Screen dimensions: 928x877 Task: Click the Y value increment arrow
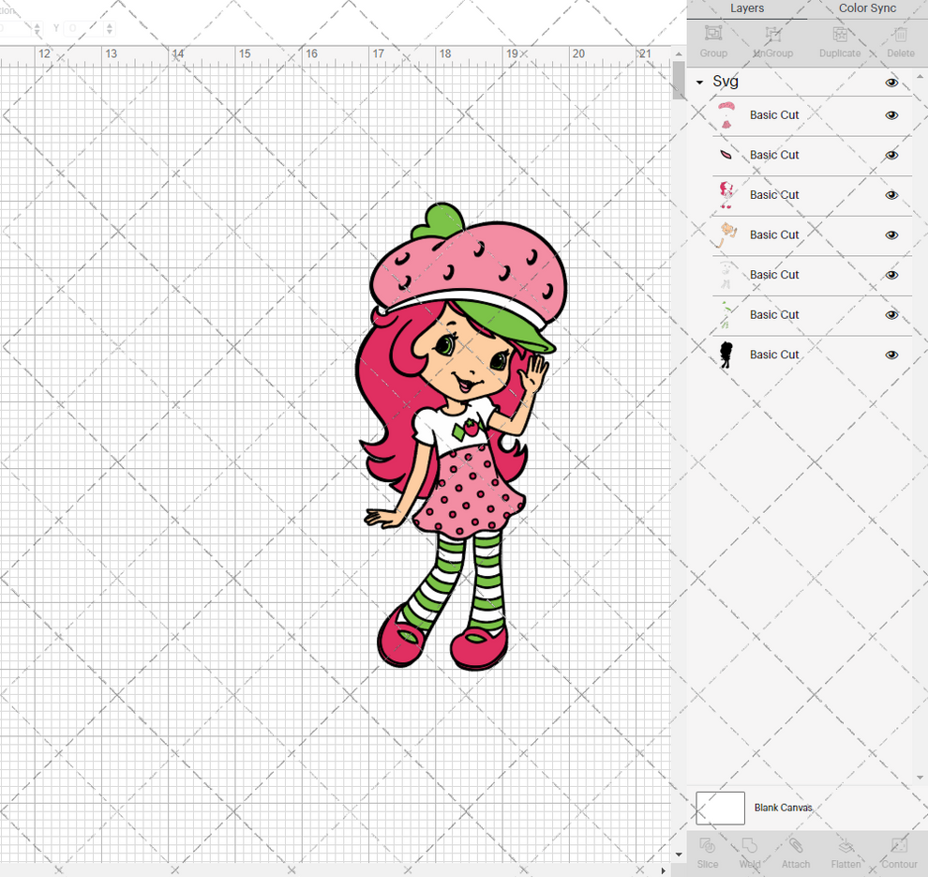click(x=109, y=23)
